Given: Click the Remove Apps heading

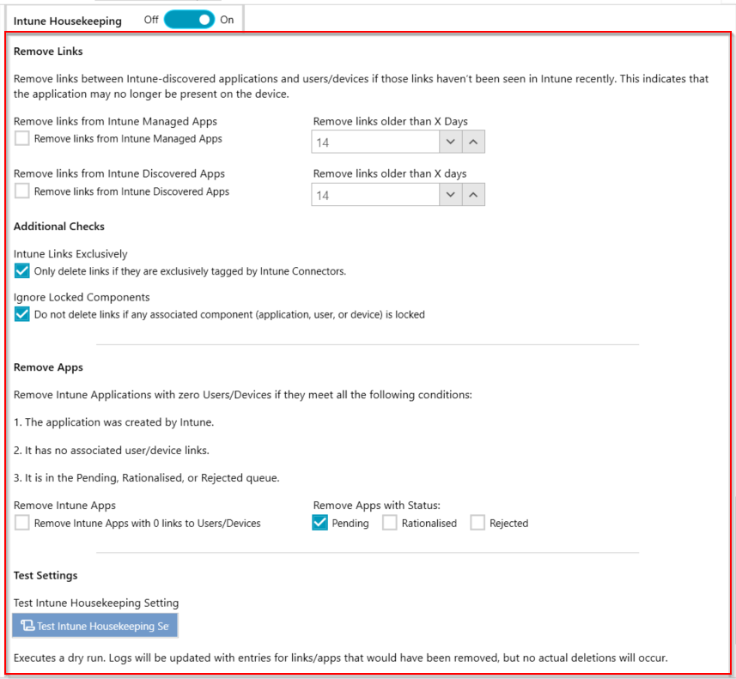Looking at the screenshot, I should click(48, 367).
